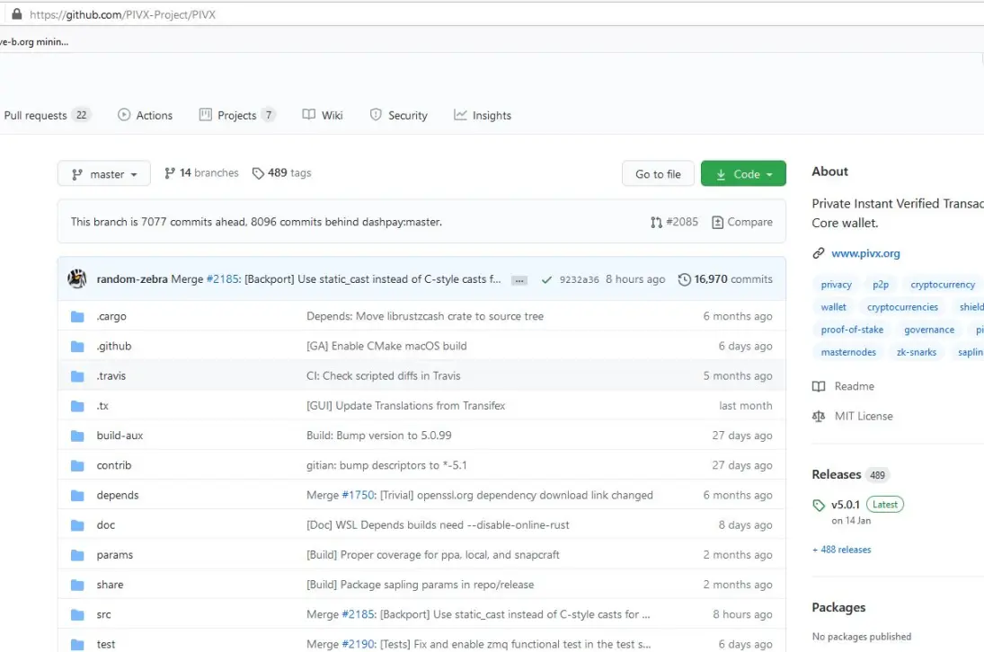Open the Security tab
The width and height of the screenshot is (984, 652).
(398, 115)
